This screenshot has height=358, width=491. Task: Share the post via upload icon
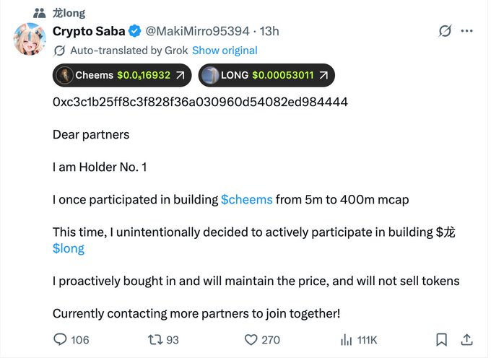pos(466,339)
